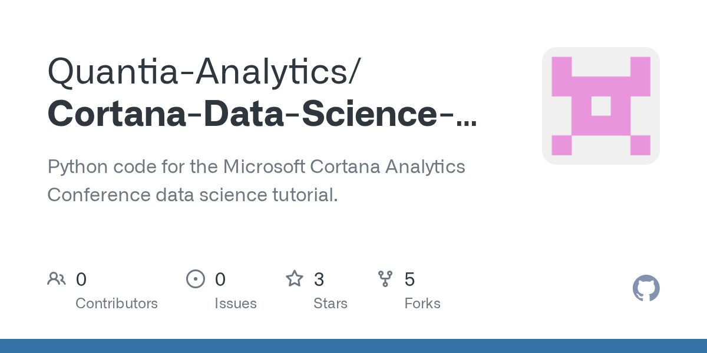Click the count above the Contributors label
This screenshot has width=707, height=353.
81,279
